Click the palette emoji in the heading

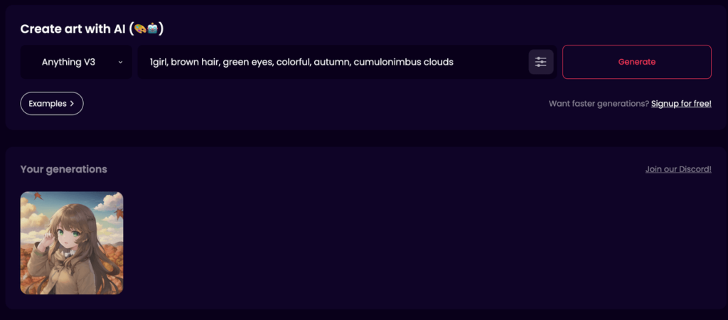(141, 28)
